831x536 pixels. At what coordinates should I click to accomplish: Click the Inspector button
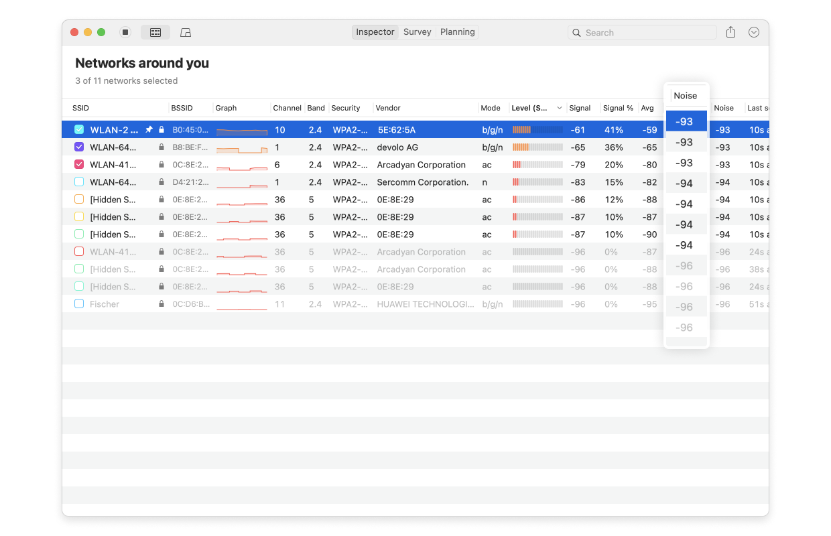(x=375, y=31)
